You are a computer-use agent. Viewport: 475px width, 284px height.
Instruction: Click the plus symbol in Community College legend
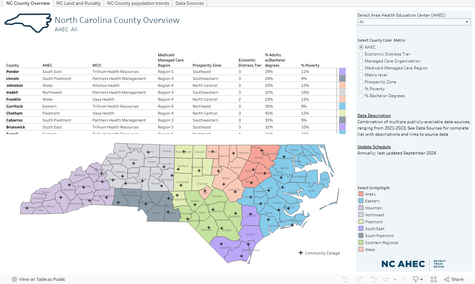(x=301, y=253)
